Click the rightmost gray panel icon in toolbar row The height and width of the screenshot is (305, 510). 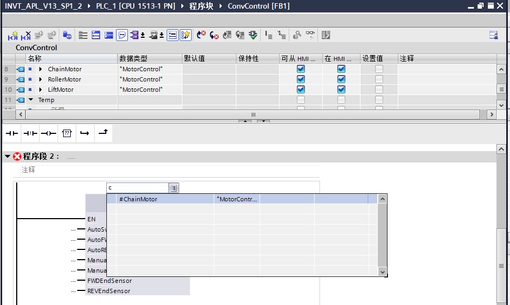point(326,35)
